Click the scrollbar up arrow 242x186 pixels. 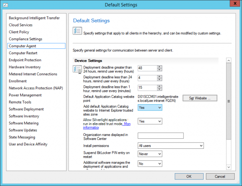229,60
